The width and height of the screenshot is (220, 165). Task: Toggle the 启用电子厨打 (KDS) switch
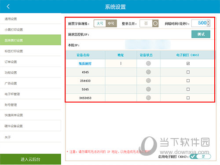tap(200, 157)
